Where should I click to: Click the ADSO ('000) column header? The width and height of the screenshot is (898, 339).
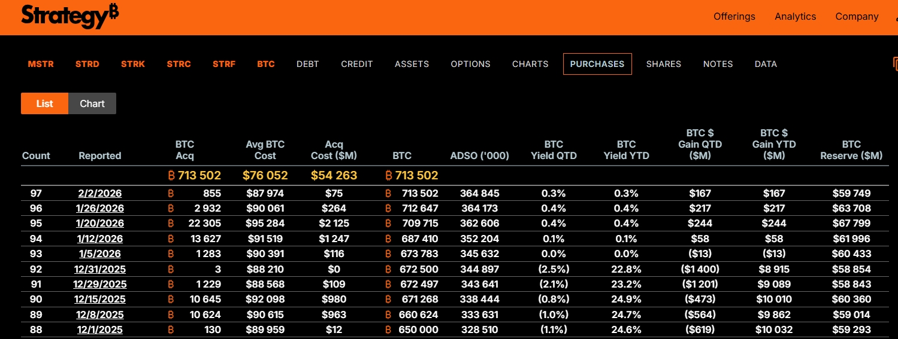[x=479, y=155]
